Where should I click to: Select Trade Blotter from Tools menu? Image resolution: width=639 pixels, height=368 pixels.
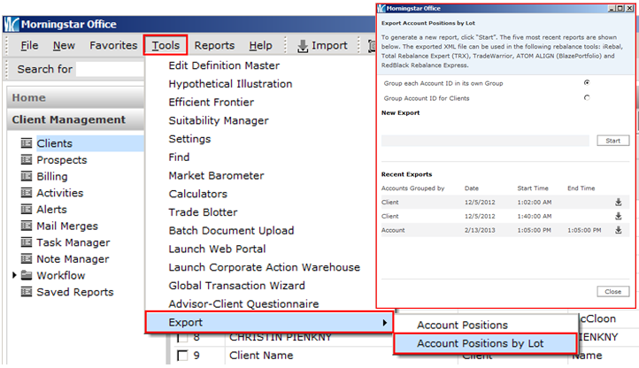tap(203, 212)
